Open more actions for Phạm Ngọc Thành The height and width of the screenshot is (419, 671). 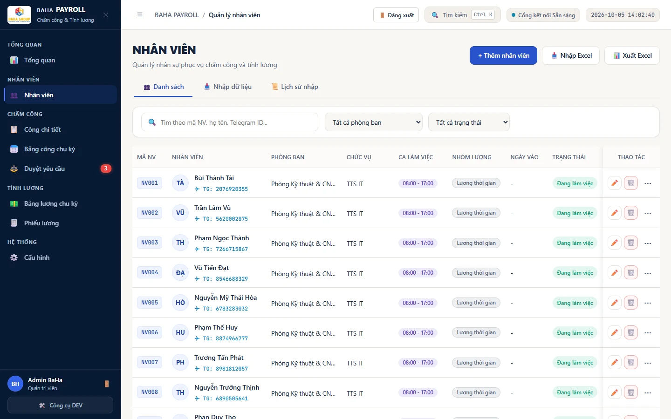coord(648,243)
